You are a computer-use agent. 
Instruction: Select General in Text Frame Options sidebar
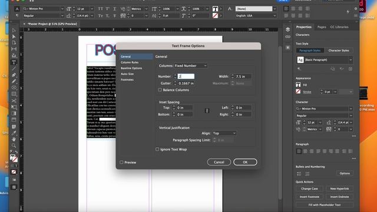136,57
